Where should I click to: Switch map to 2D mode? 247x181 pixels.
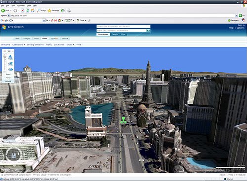pyautogui.click(x=5, y=51)
